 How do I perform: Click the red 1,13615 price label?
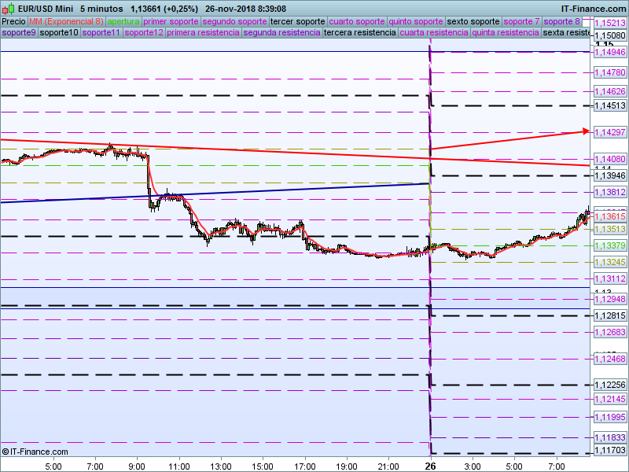click(x=610, y=216)
